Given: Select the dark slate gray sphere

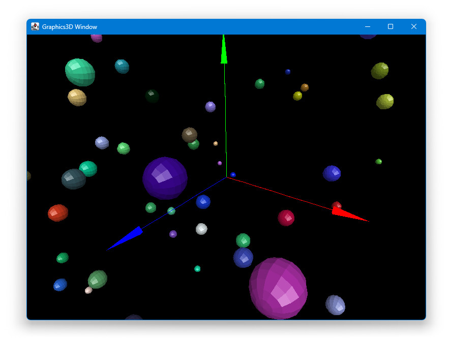Looking at the screenshot, I should (x=74, y=179).
